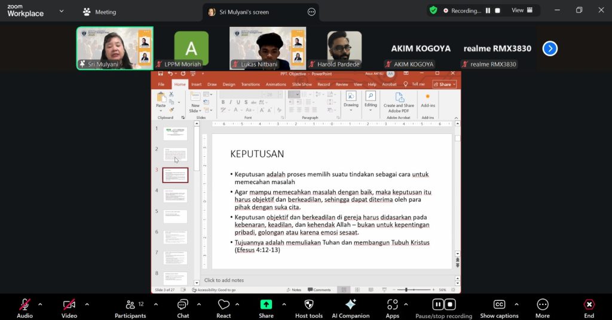
Task: Select Lukas Nitbani's video thumbnail
Action: click(268, 48)
